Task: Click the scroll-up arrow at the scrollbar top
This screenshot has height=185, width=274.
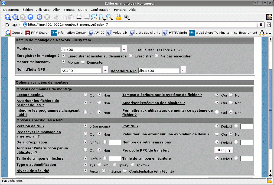Action: (270, 39)
